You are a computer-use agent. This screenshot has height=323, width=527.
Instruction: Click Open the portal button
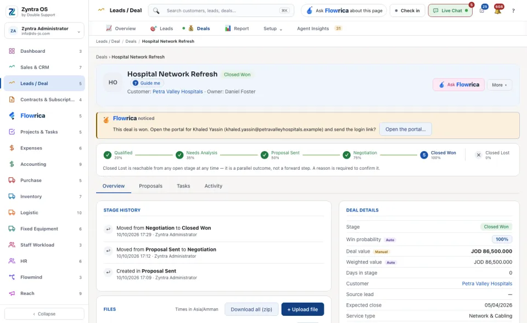(405, 129)
